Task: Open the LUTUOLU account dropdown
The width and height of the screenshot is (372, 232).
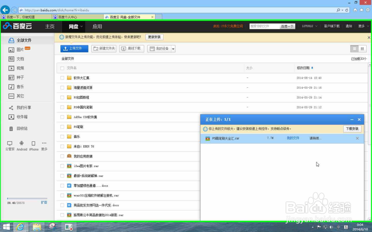Action: (310, 26)
